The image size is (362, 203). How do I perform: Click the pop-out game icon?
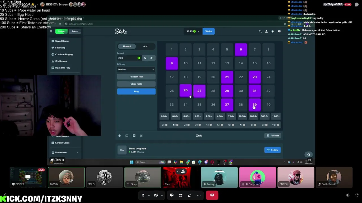141,136
